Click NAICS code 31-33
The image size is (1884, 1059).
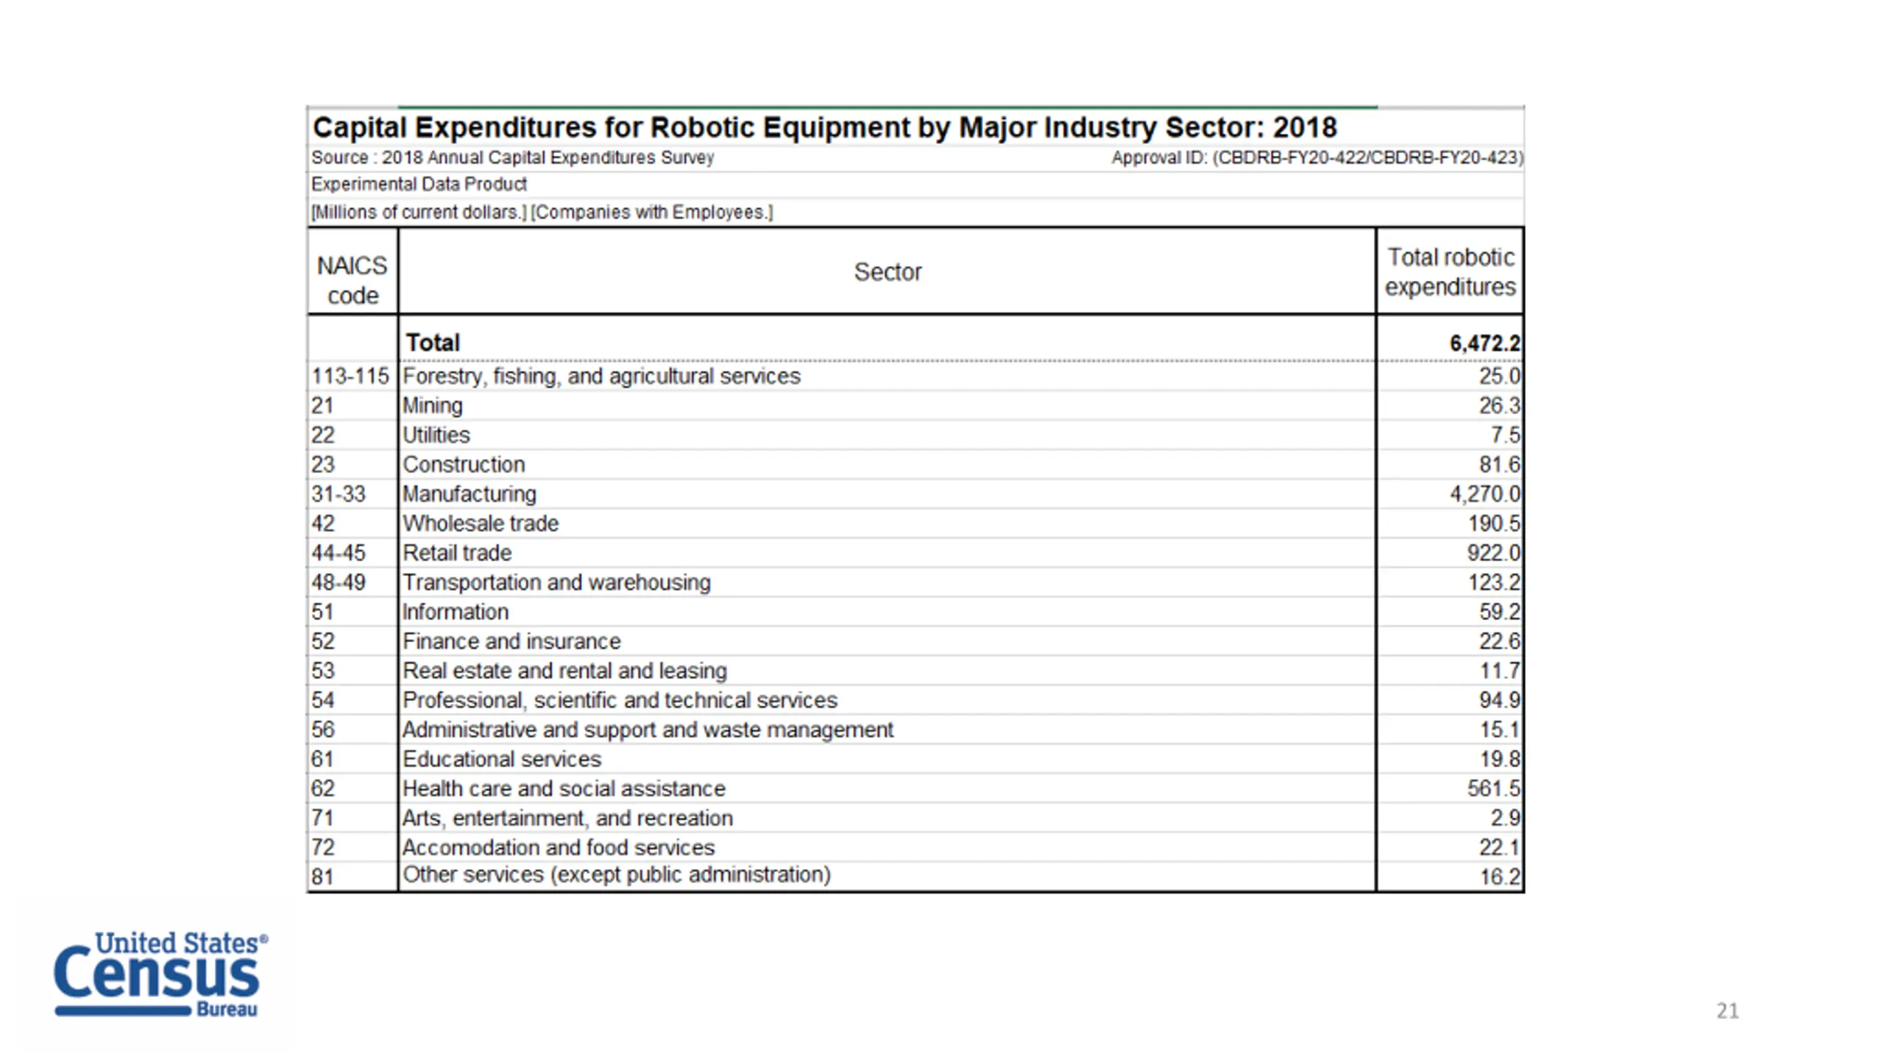(338, 494)
